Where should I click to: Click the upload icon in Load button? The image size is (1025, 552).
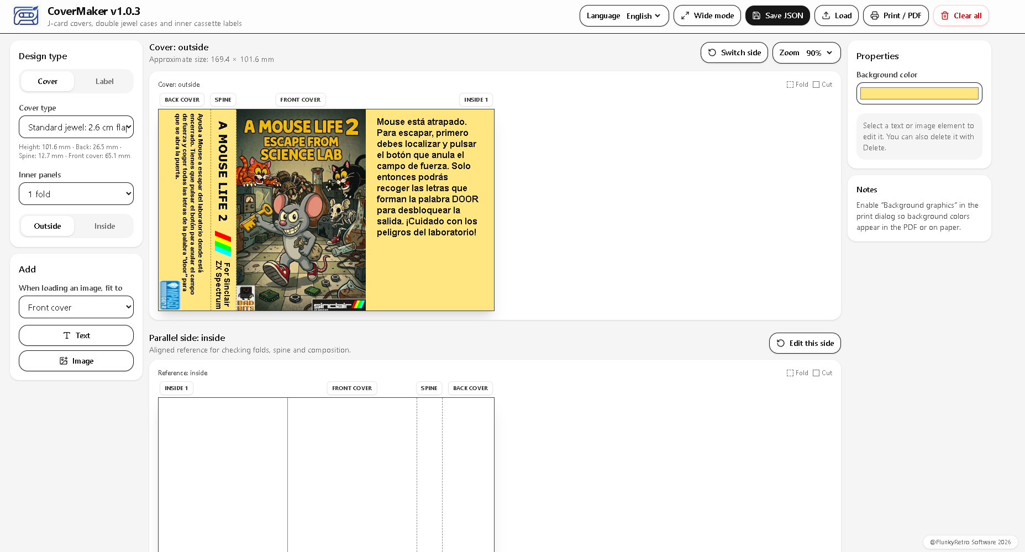coord(826,15)
